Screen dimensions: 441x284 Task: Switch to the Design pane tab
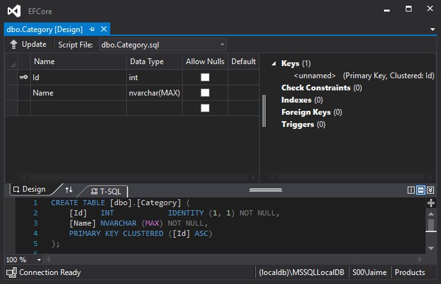point(29,189)
